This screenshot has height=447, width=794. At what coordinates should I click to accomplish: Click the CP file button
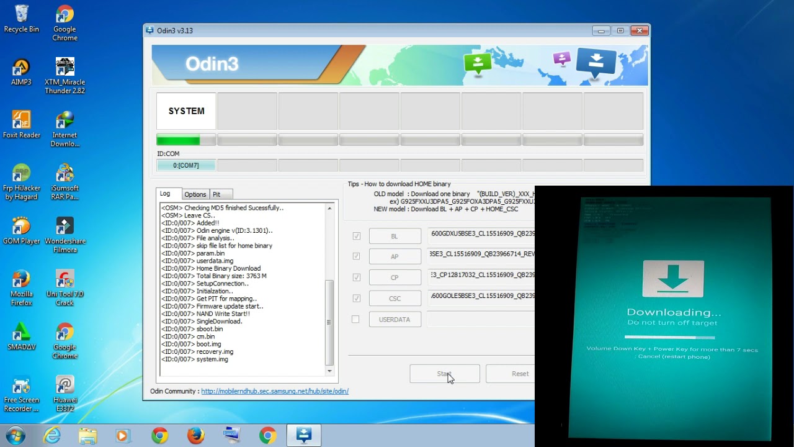[x=395, y=278]
